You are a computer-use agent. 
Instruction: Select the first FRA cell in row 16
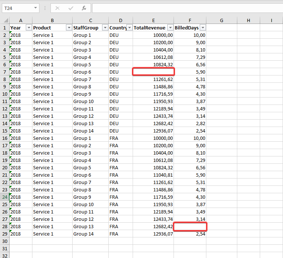pos(120,138)
